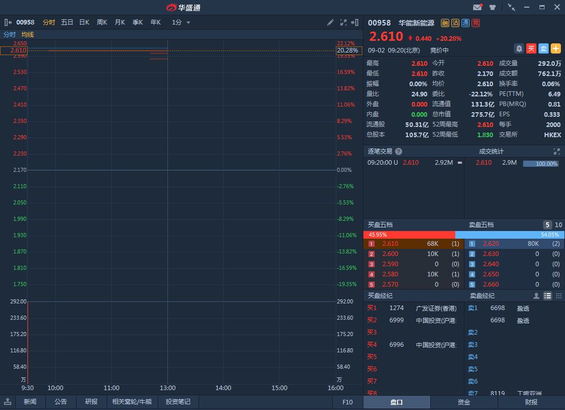The image size is (565, 410).
Task: Switch chart to 五日 view
Action: [67, 22]
